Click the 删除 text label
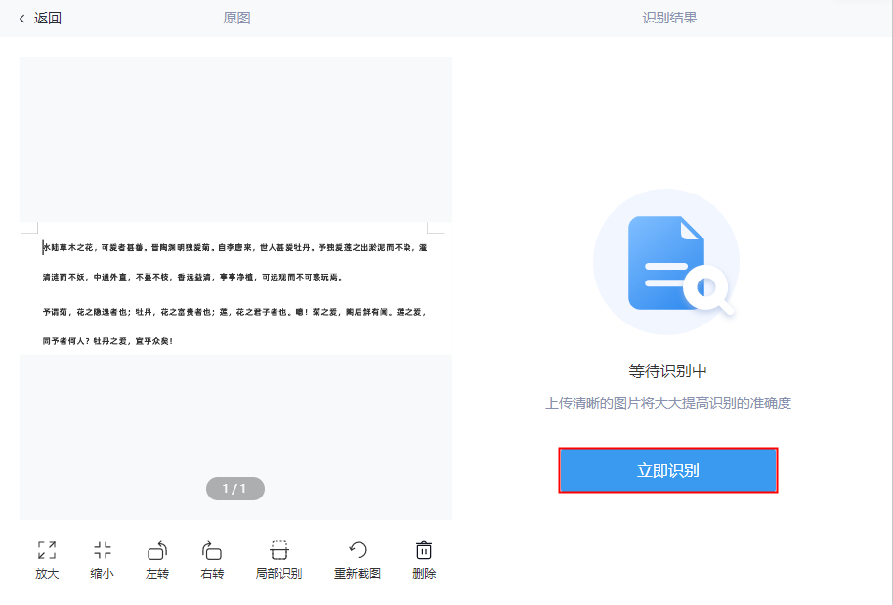 [423, 575]
